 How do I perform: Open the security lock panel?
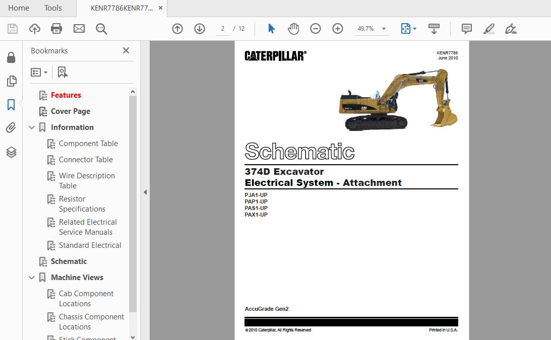click(x=11, y=57)
